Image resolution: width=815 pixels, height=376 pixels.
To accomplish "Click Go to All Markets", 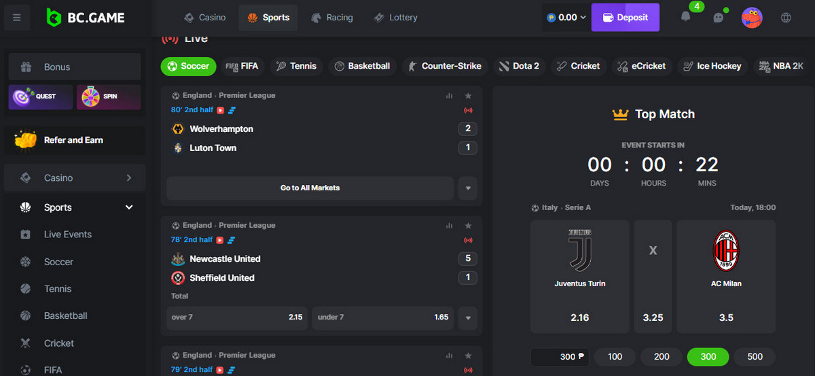I will 310,188.
